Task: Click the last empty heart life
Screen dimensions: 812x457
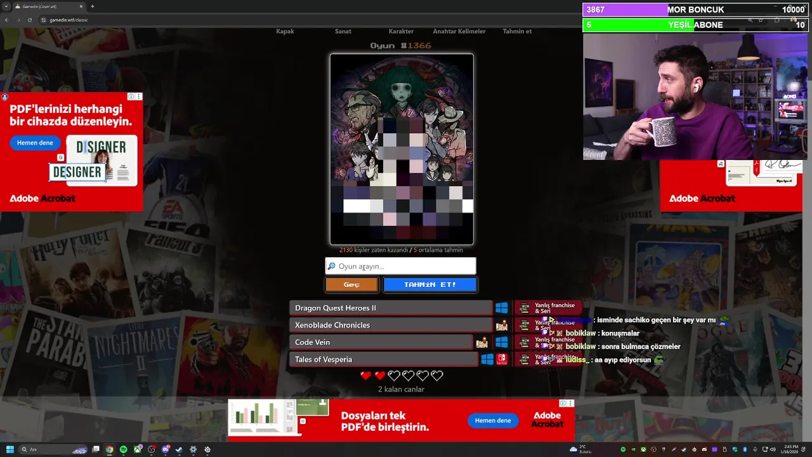Action: (437, 376)
